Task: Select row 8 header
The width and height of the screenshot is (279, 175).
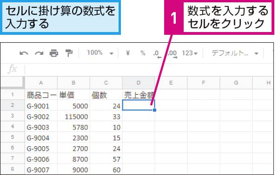Action: [13, 169]
